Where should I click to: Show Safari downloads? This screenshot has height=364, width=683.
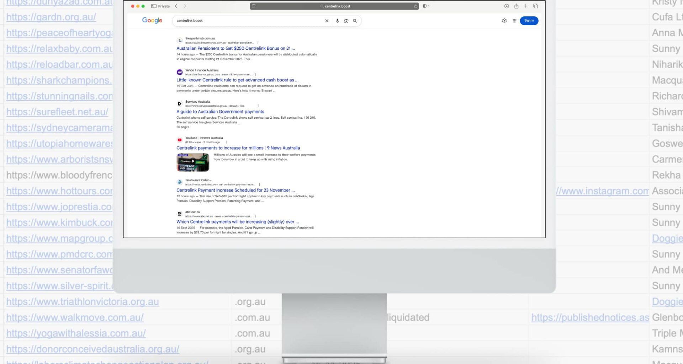(x=506, y=6)
